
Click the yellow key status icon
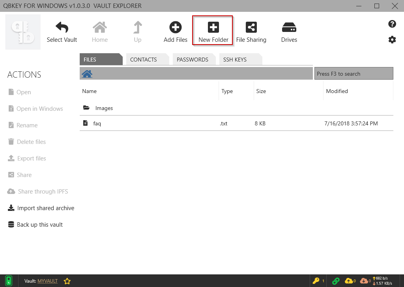tap(316, 281)
